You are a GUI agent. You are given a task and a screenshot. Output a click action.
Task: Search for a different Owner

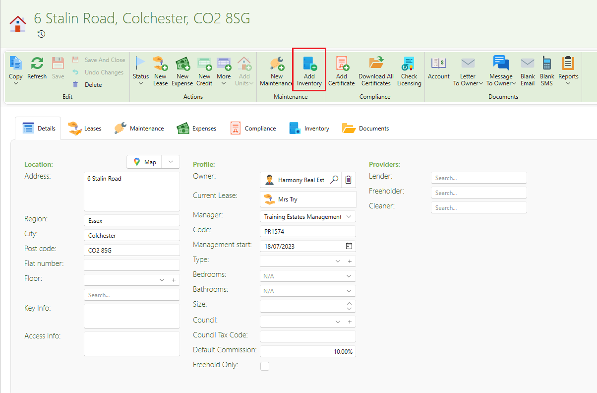tap(335, 180)
